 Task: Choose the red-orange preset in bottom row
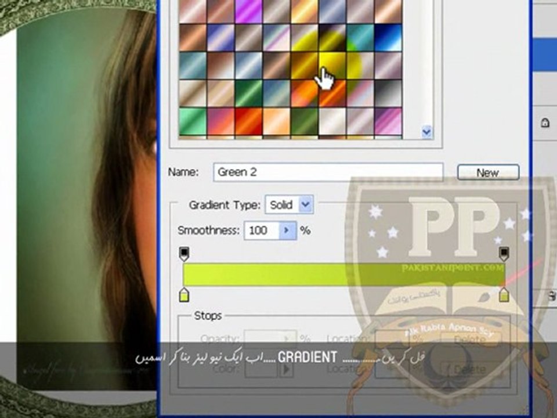249,121
